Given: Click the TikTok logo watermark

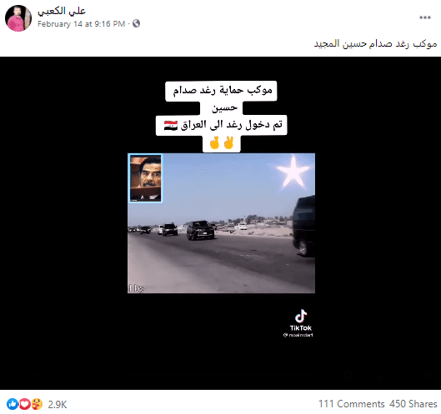Looking at the screenshot, I should 301,320.
